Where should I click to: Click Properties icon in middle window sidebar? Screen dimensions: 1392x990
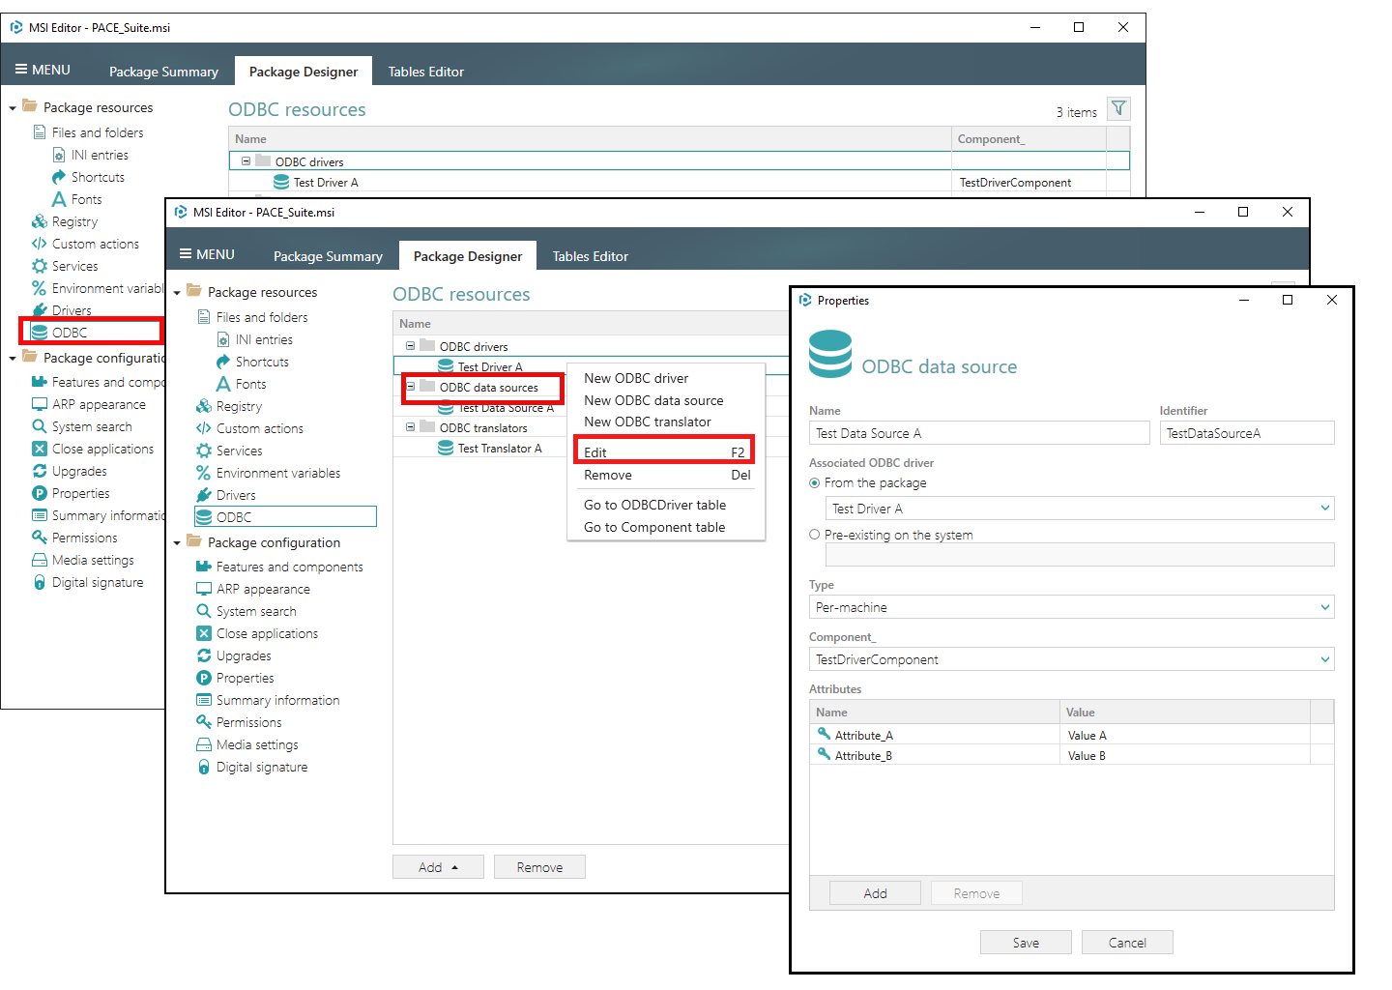coord(204,678)
